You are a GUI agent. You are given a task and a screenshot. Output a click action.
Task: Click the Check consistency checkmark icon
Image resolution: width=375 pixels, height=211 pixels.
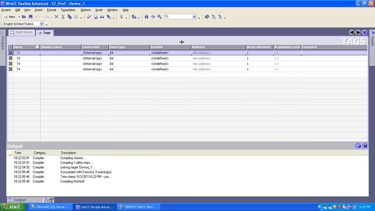(88, 17)
